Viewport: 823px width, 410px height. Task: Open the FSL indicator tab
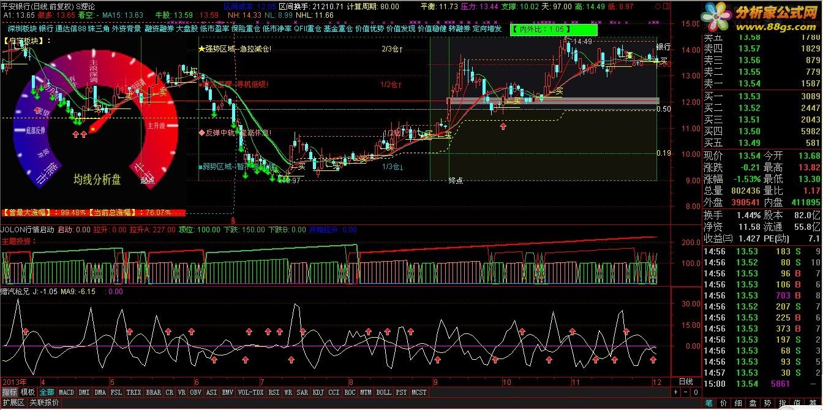[116, 392]
